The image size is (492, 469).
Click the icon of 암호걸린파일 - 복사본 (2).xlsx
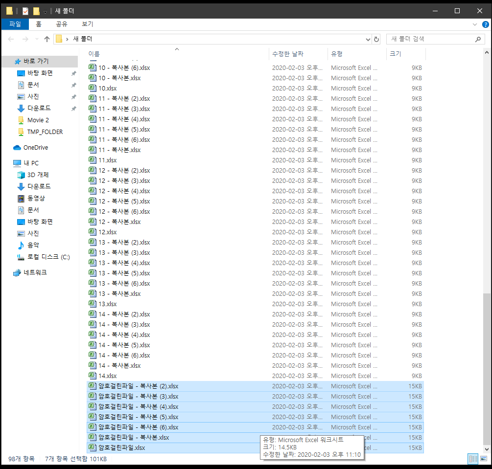(x=92, y=386)
